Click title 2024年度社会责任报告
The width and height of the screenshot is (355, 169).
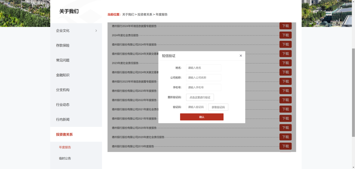point(125,35)
